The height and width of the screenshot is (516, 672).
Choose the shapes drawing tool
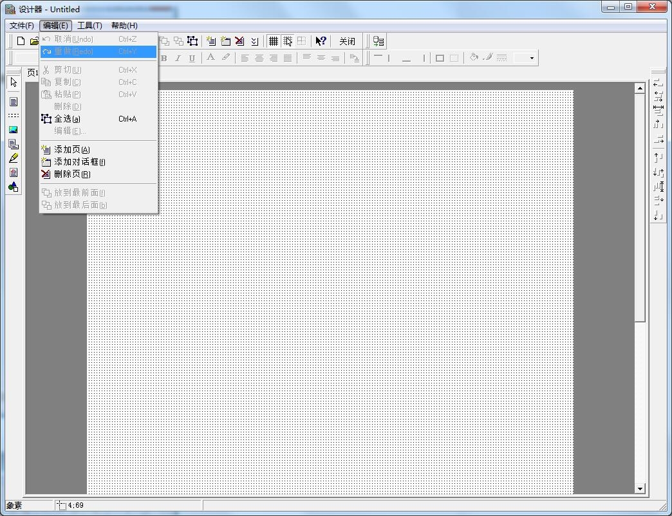[x=14, y=187]
